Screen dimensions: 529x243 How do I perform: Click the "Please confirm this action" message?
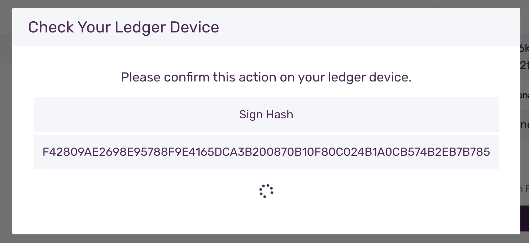pos(266,77)
